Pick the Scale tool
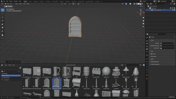 (x=2, y=24)
